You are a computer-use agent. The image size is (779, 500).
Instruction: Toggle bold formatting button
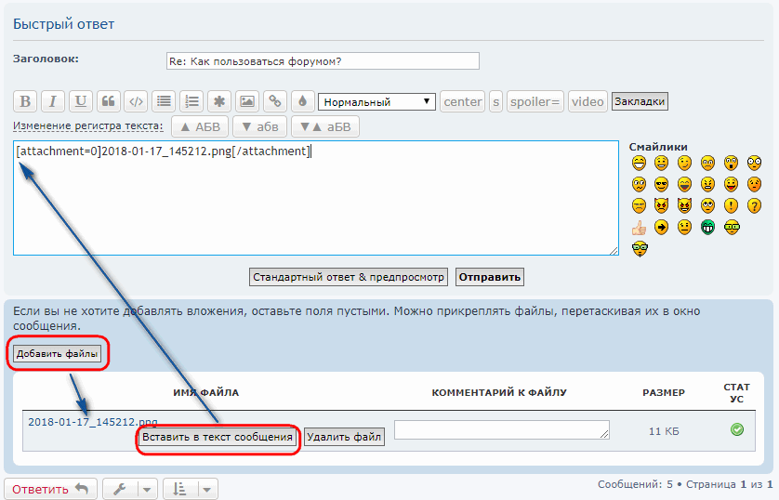[26, 102]
